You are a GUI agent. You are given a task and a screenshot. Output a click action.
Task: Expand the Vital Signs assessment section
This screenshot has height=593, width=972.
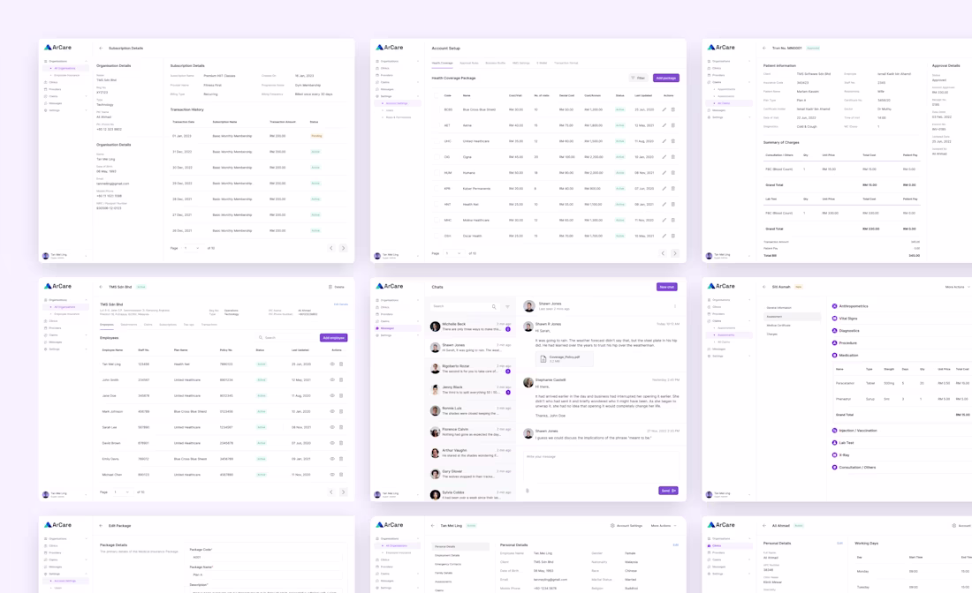click(844, 319)
